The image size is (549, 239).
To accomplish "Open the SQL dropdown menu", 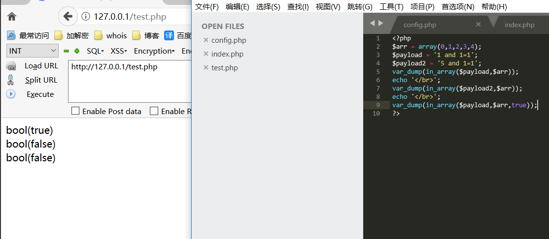I will (x=95, y=51).
